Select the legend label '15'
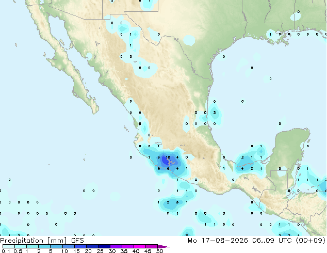327x253 pixels. pos(76,251)
